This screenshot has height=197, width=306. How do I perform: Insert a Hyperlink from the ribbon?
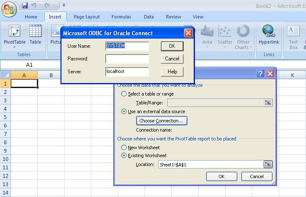[x=269, y=34]
